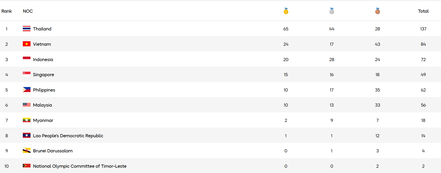Image resolution: width=441 pixels, height=173 pixels.
Task: Open National Olympic Committee of Timor-Leste
Action: (80, 166)
